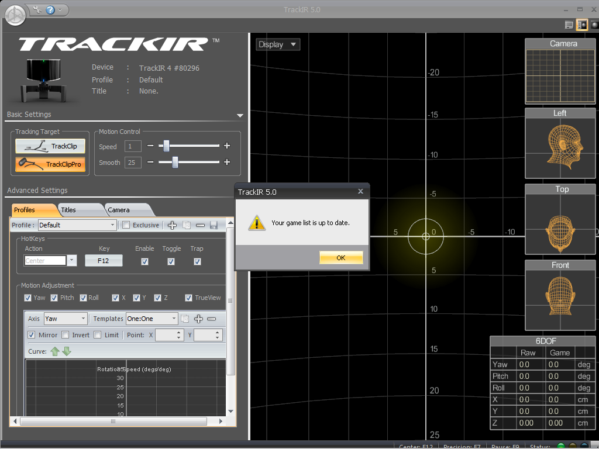Close the TrackIR 5.0 message dialog
The width and height of the screenshot is (599, 449).
[360, 191]
